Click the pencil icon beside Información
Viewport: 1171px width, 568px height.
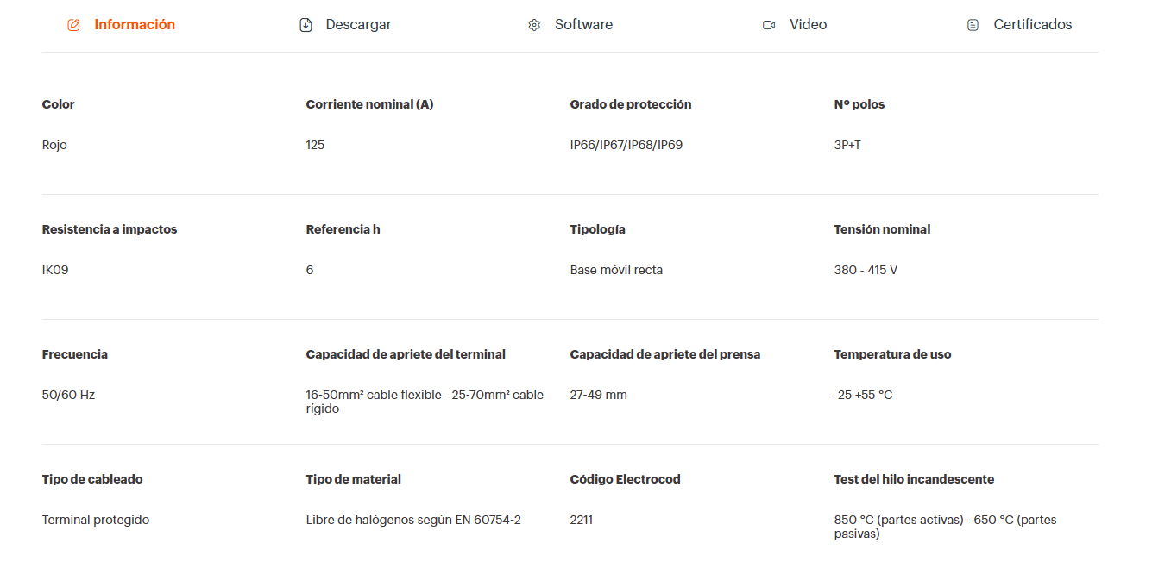[73, 25]
